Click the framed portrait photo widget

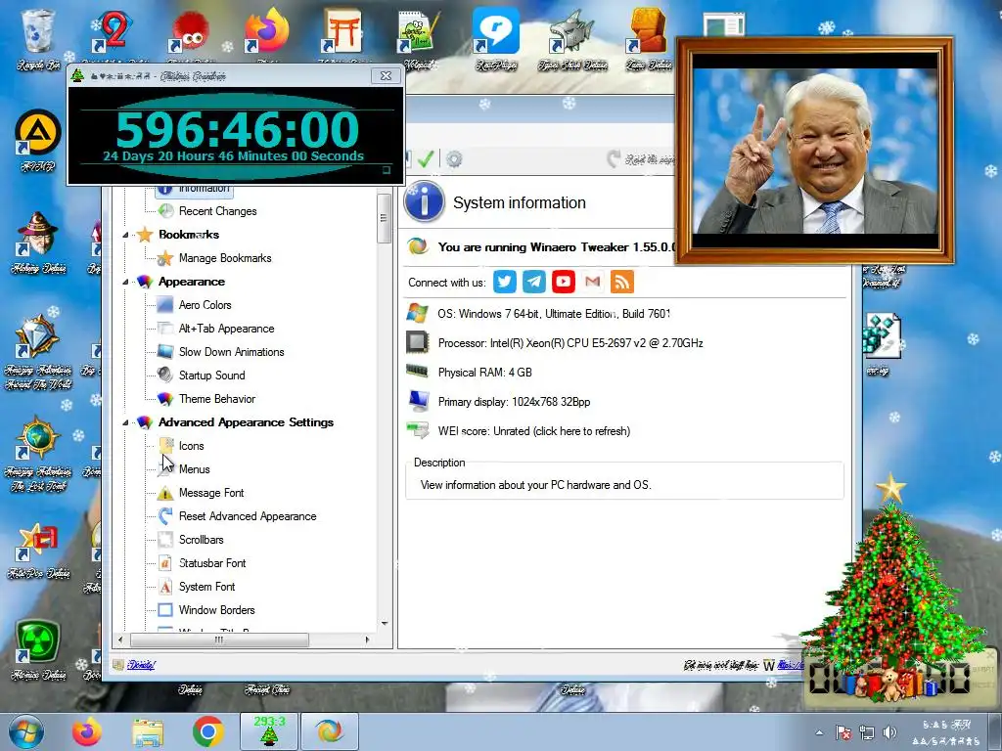click(x=815, y=150)
